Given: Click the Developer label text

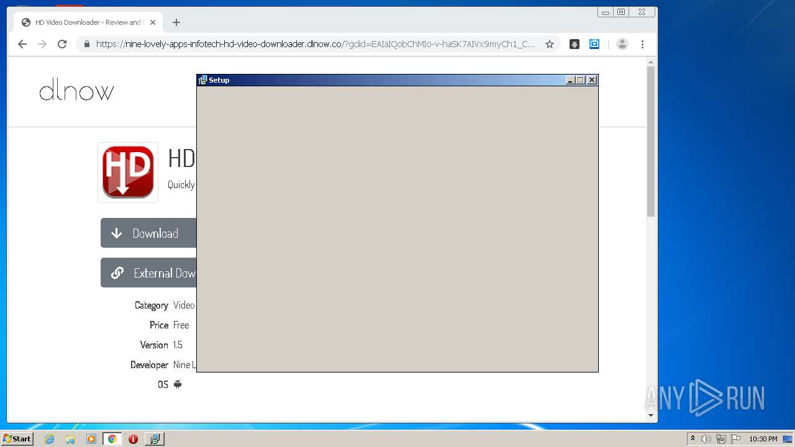Looking at the screenshot, I should point(149,364).
